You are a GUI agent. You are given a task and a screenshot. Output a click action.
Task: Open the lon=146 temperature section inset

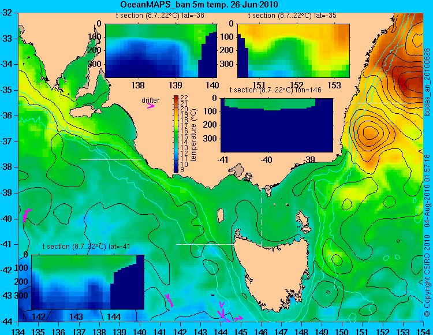(277, 125)
